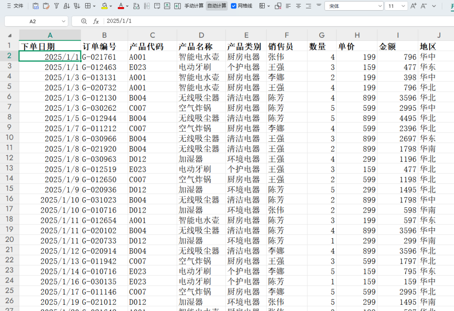
Task: Select row 10 header
Action: [9, 138]
